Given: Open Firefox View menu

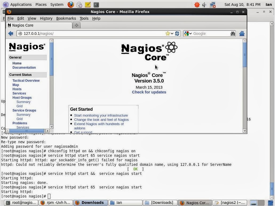Looking at the screenshot, I should [x=32, y=18].
